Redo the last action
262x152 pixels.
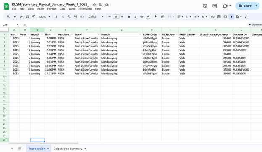(x=21, y=17)
